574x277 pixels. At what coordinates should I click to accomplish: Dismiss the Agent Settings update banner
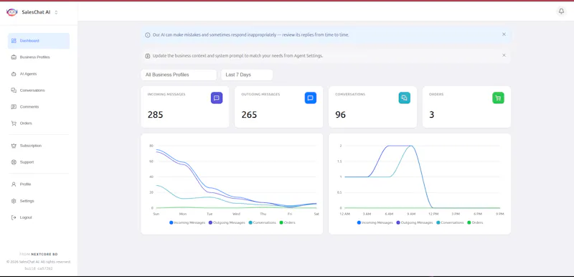tap(504, 55)
